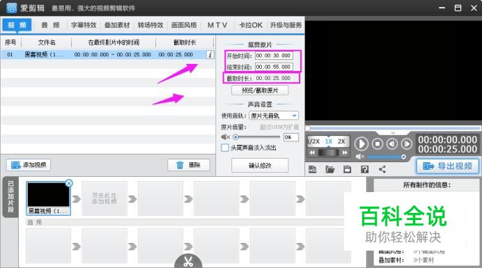Screen dimensions: 482x268
Task: Set playback speed to 1X
Action: point(329,141)
